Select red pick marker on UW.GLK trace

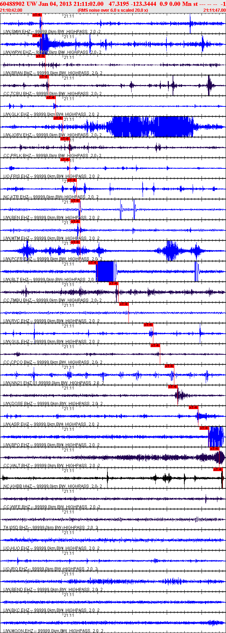click(51, 97)
